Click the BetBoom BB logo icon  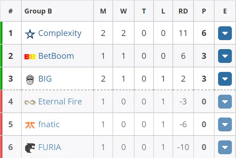pos(30,57)
